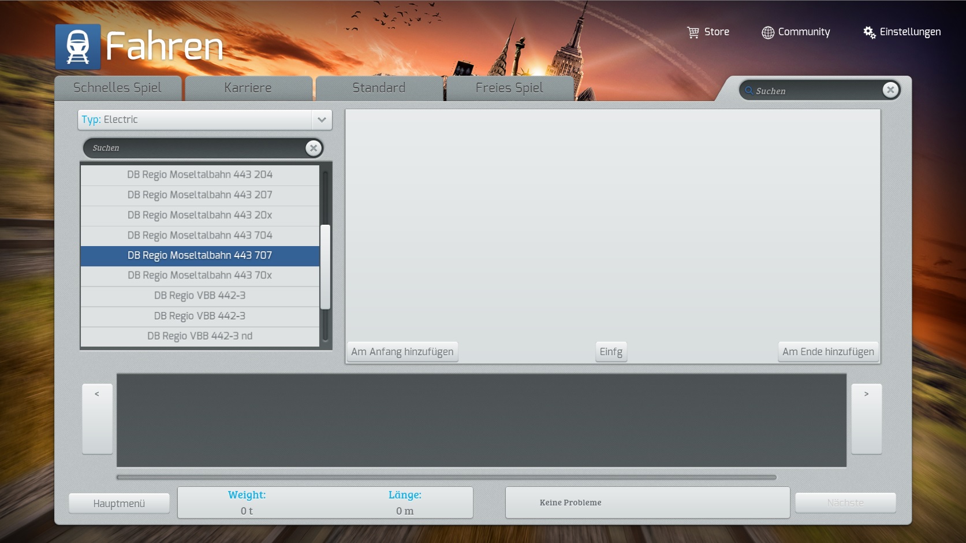This screenshot has height=543, width=966.
Task: Click the train logo icon beside Fahren
Action: pos(78,47)
